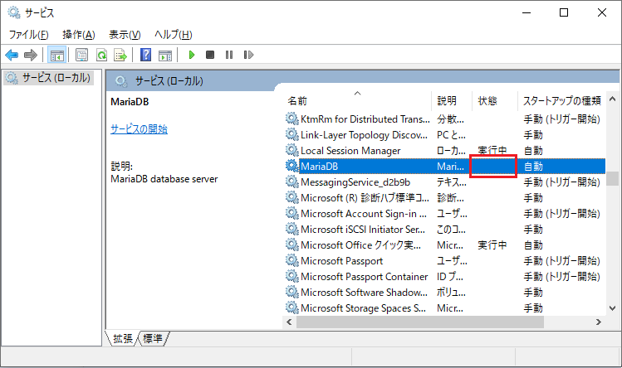Toggle the Show/Hide Console Tree icon

56,55
